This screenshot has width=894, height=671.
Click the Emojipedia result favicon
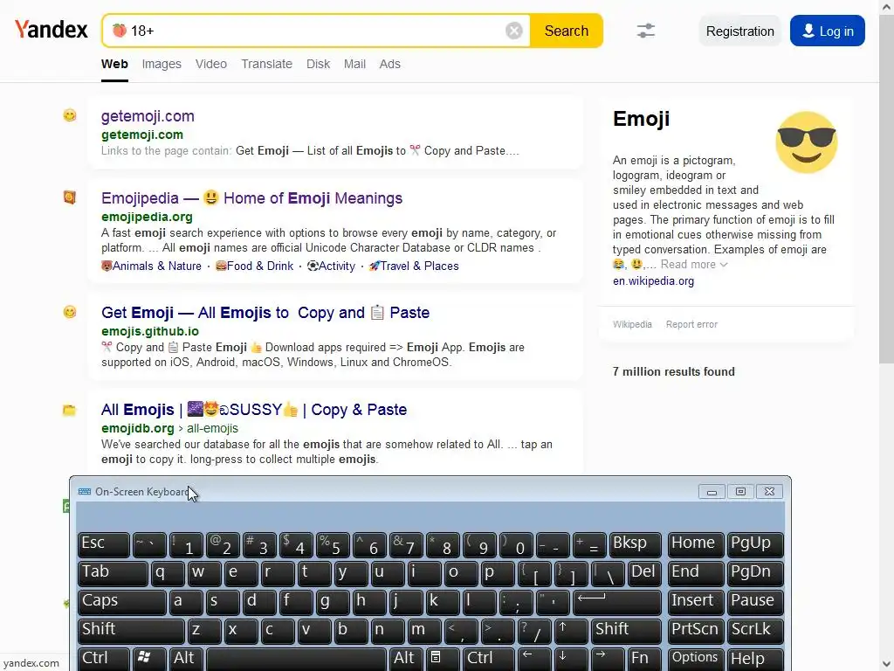[x=70, y=197]
